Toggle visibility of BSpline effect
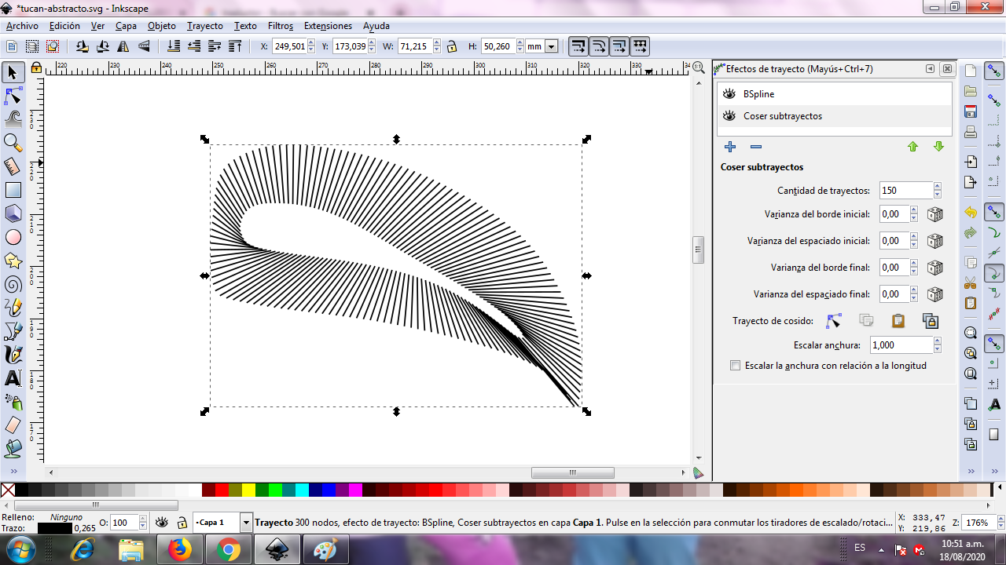This screenshot has width=1006, height=565. tap(729, 94)
